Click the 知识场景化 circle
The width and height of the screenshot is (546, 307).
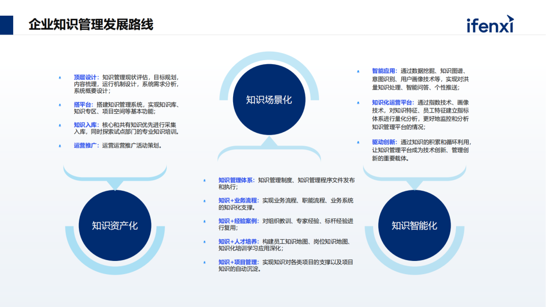click(269, 100)
